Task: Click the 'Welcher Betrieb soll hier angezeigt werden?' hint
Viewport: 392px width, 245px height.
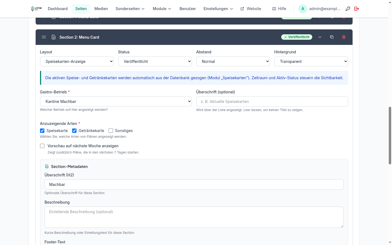Action: coord(74,110)
